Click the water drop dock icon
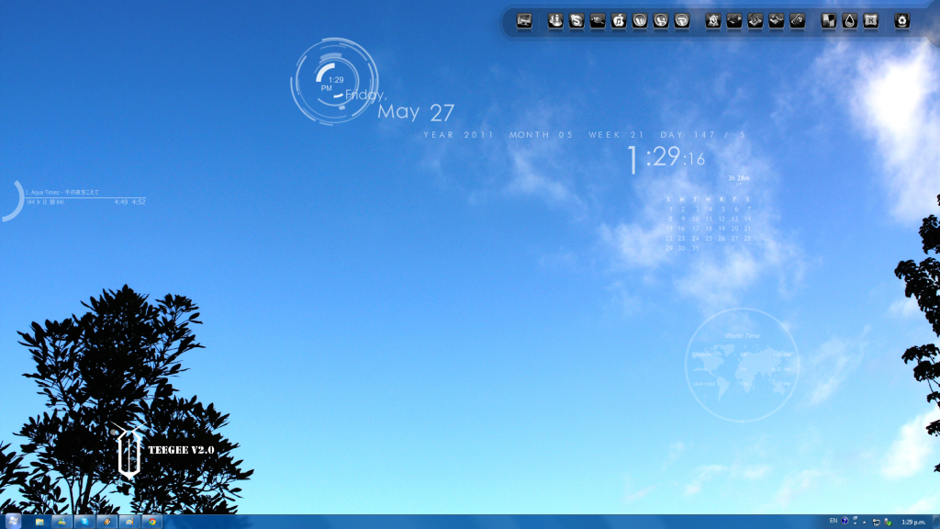This screenshot has width=940, height=529. coord(850,20)
